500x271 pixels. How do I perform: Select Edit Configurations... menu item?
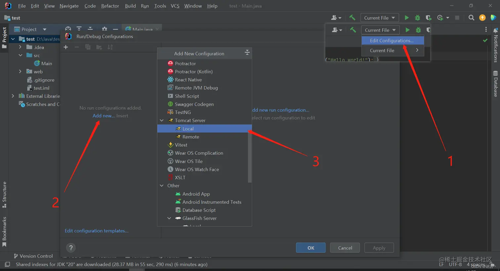pos(393,40)
